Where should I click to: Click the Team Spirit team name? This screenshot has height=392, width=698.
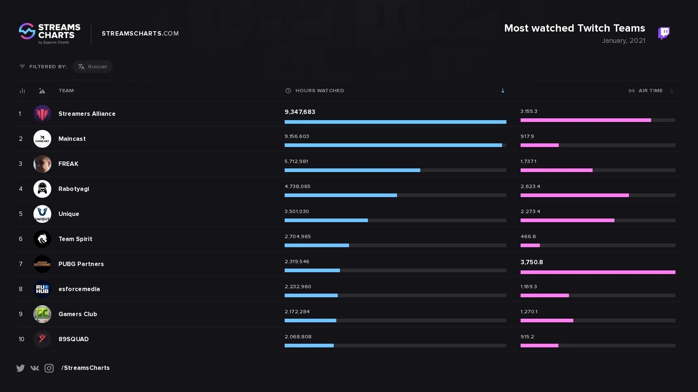[75, 239]
